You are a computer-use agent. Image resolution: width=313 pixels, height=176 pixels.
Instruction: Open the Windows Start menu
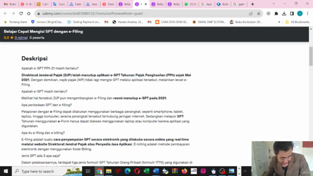(x=6, y=171)
